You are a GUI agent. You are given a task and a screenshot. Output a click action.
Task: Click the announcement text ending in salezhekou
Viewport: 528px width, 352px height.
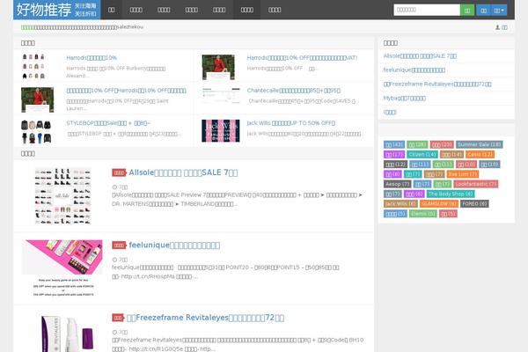[x=82, y=27]
